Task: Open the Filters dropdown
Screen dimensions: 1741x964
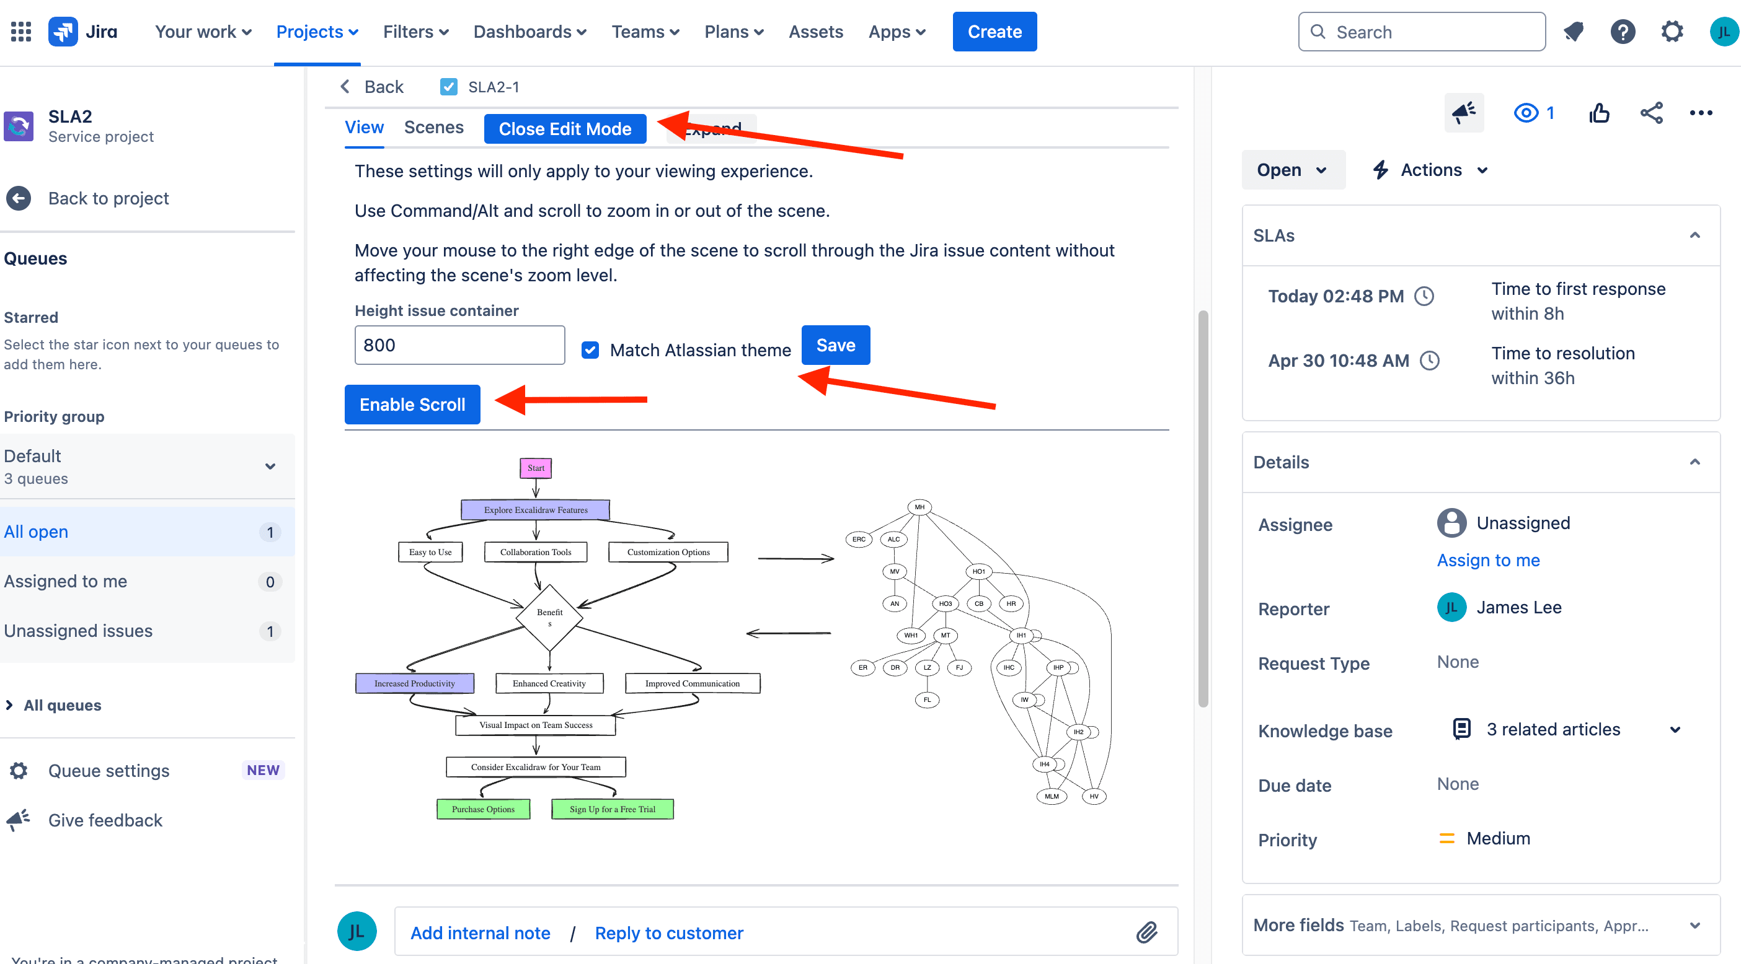Action: [x=415, y=31]
